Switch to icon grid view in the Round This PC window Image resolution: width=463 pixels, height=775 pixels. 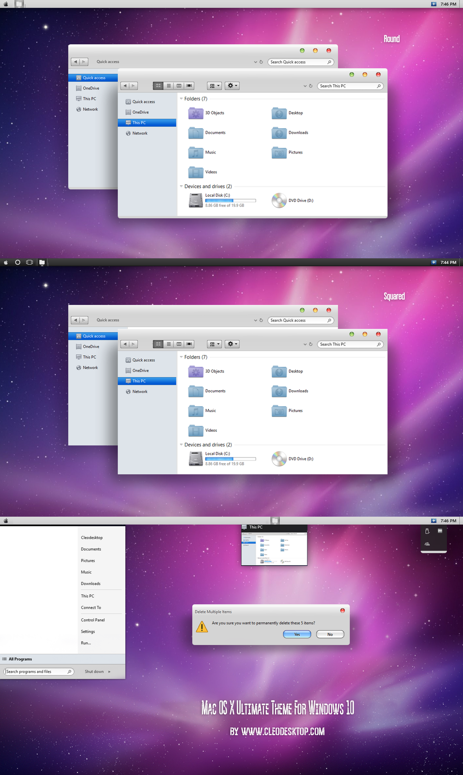(158, 86)
